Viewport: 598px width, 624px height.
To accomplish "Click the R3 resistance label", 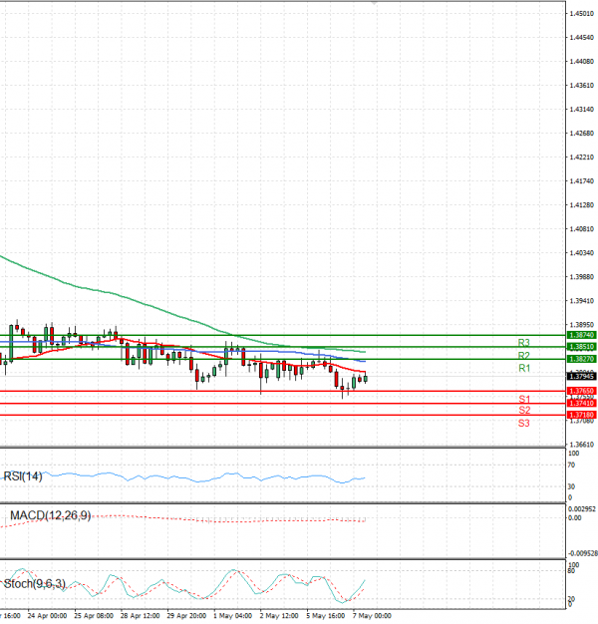I will click(523, 342).
